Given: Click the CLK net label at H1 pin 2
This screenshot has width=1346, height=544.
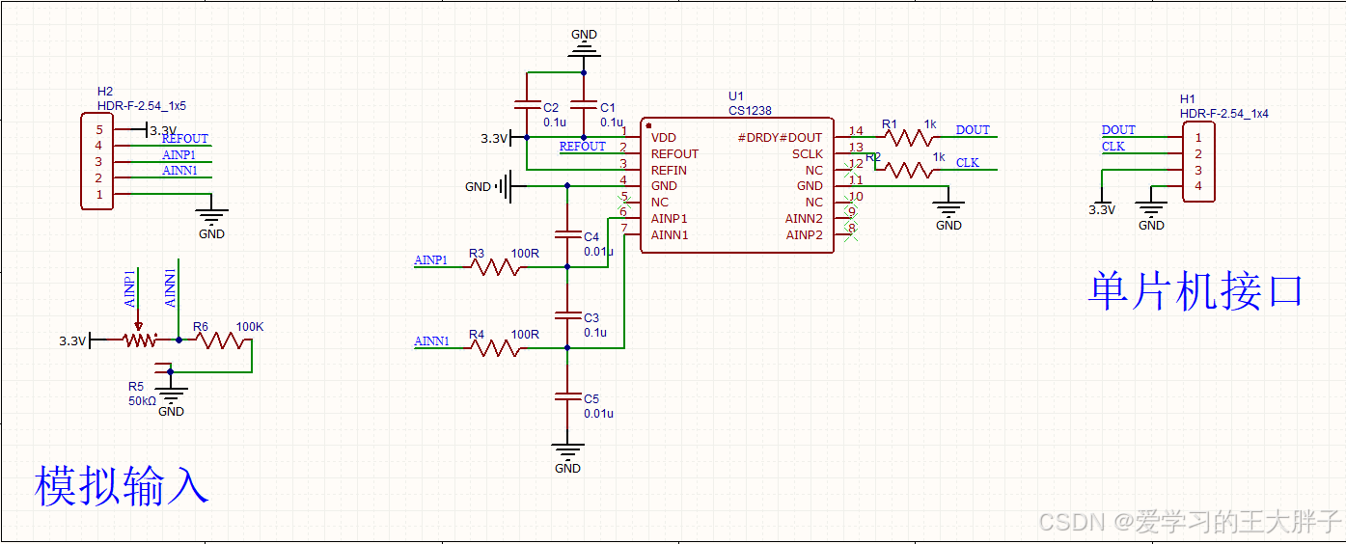Looking at the screenshot, I should pyautogui.click(x=1113, y=147).
